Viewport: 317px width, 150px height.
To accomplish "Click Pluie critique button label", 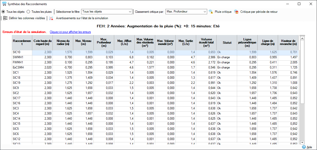I will 223,12.
